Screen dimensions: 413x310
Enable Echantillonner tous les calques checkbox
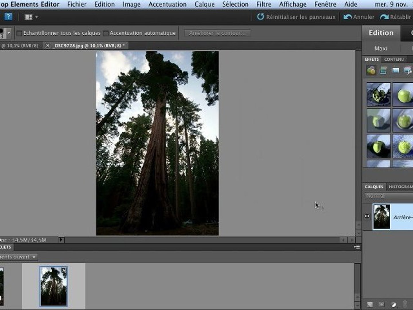[x=19, y=34]
